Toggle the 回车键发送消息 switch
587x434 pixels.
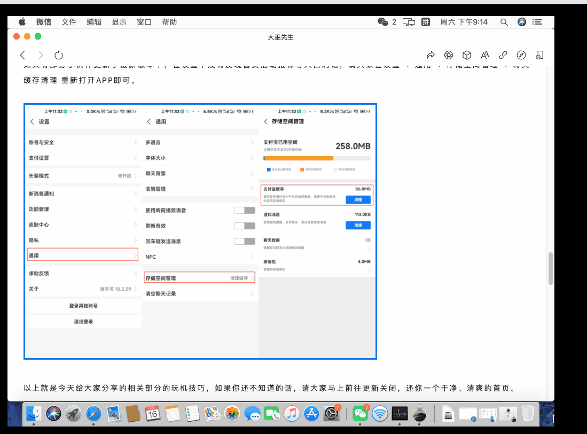point(245,241)
